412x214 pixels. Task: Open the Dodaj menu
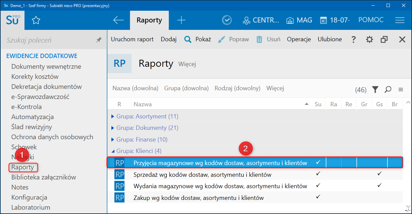(x=169, y=39)
